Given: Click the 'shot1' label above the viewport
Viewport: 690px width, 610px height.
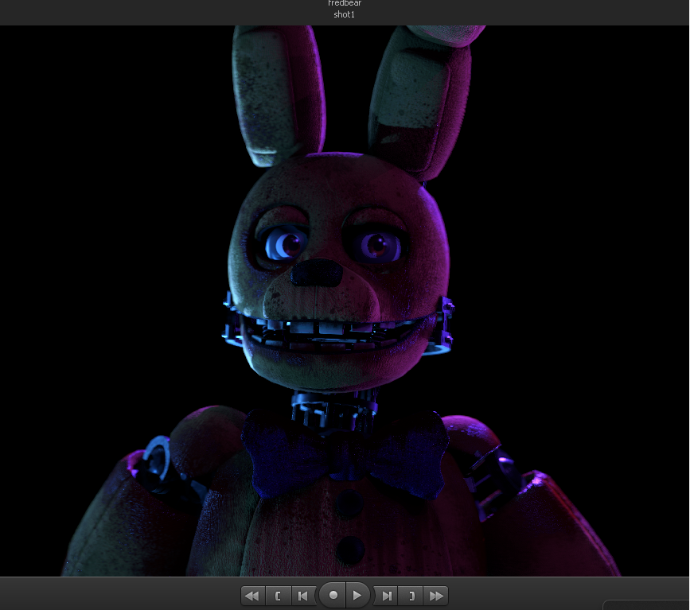Looking at the screenshot, I should pos(344,14).
